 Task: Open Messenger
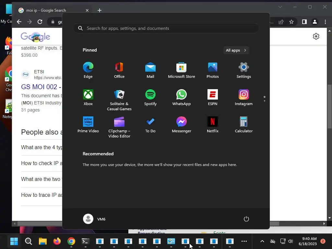(182, 125)
